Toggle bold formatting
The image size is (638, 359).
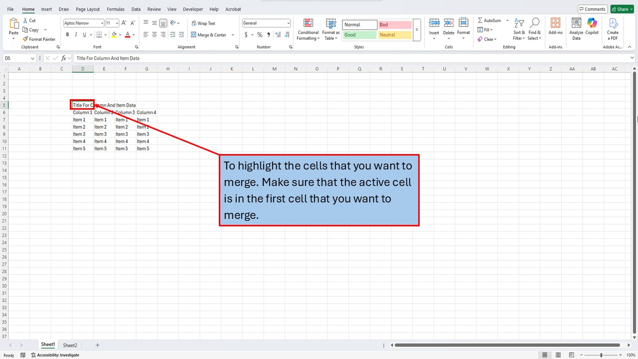pos(67,34)
